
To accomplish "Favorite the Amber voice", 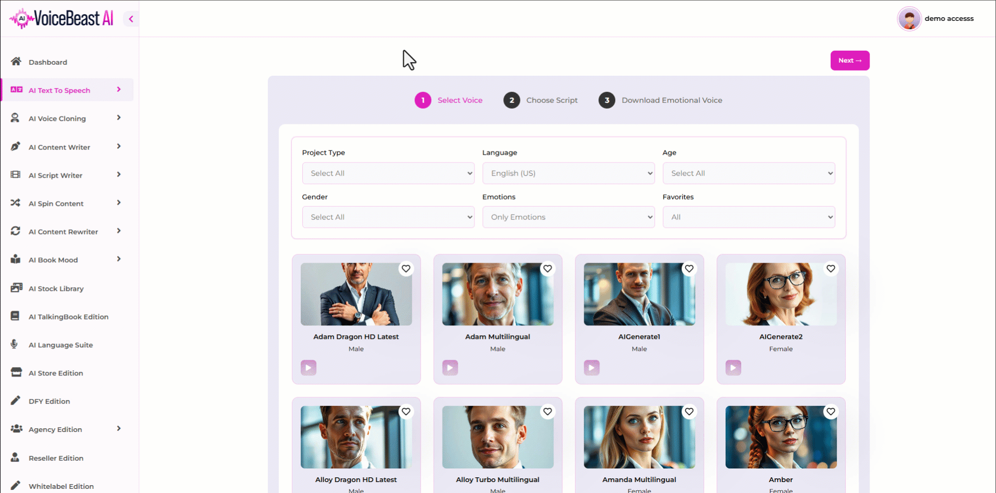I will pos(831,412).
